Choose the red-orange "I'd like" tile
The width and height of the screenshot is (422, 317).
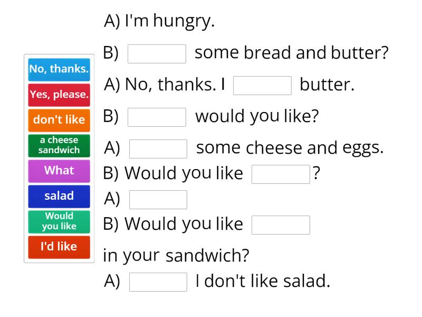[59, 247]
